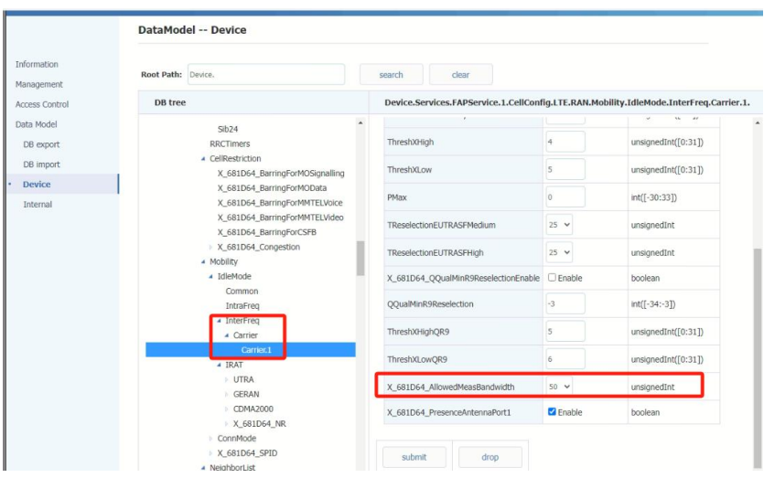Expand the ConnMode tree node
The image size is (764, 499).
210,439
